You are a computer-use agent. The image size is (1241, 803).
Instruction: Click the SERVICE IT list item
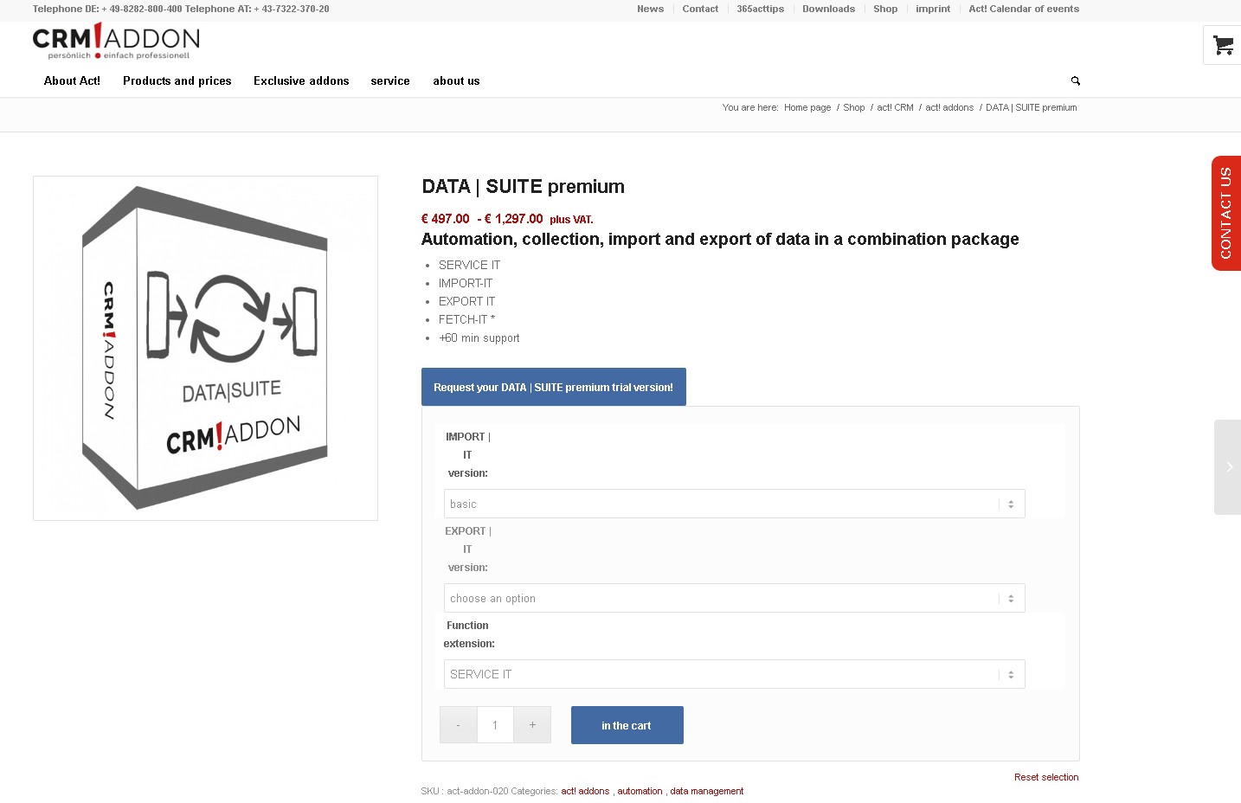469,265
